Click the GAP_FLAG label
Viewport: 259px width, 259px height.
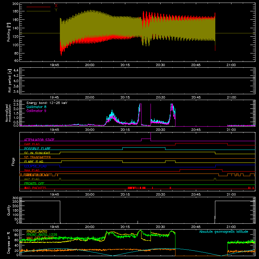(32, 144)
